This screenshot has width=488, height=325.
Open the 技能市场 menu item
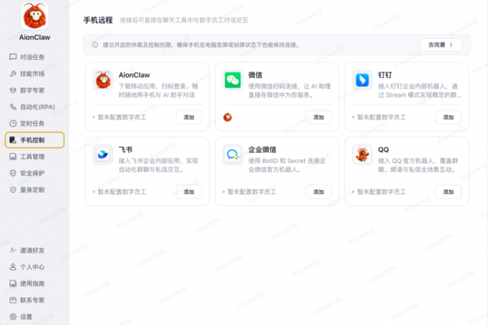tap(35, 74)
